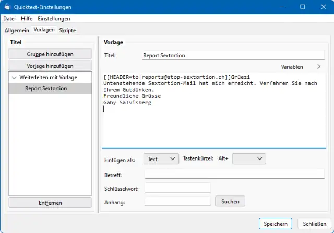Expand the Variablen arrow menu
334x233 pixels.
(x=319, y=67)
